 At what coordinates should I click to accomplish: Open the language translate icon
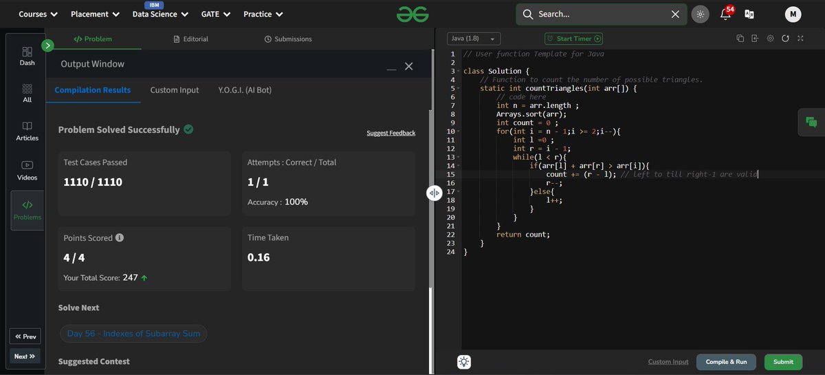tap(749, 14)
